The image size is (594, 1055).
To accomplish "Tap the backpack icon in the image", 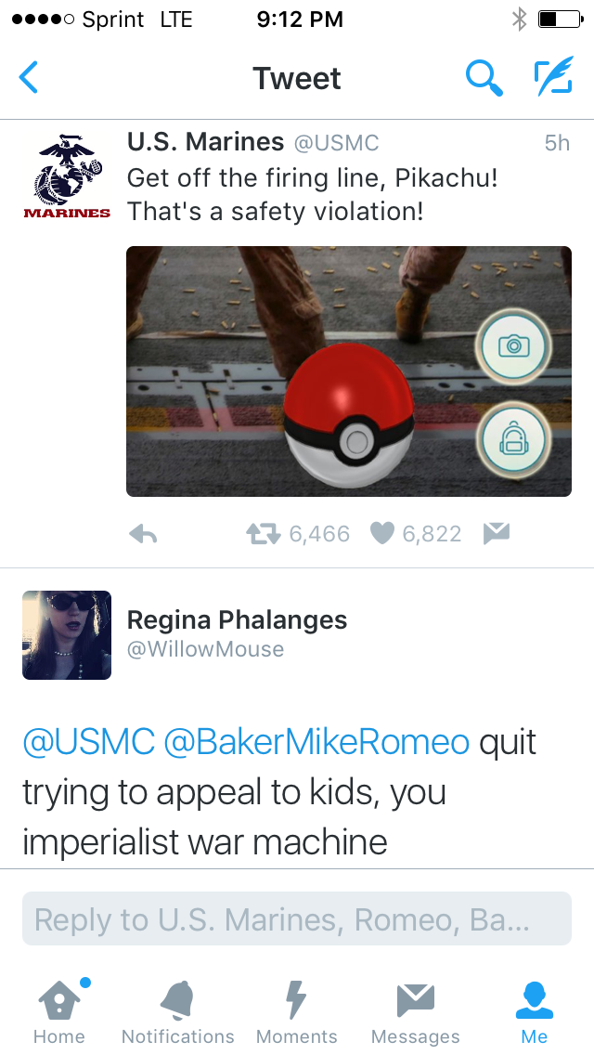I will point(514,439).
